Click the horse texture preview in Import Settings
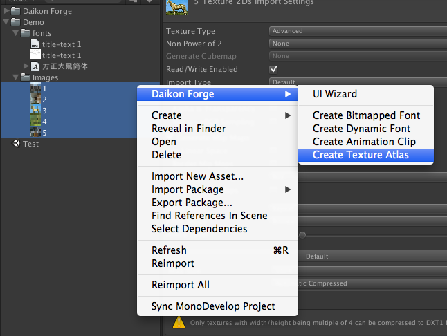The width and height of the screenshot is (447, 336). coord(177,7)
